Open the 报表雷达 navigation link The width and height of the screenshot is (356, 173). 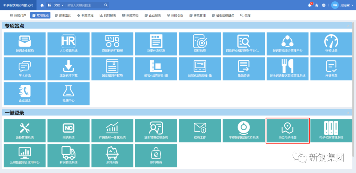[x=63, y=15]
